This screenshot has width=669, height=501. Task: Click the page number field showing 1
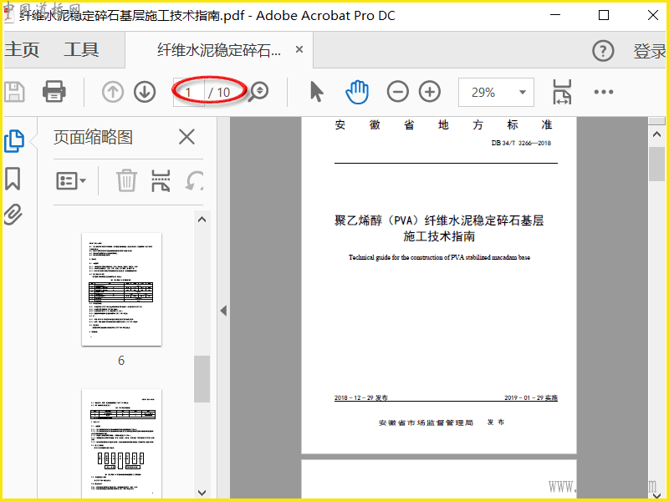[x=188, y=92]
